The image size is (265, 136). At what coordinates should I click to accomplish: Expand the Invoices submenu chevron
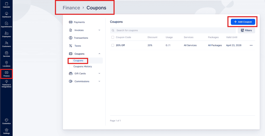(99, 30)
